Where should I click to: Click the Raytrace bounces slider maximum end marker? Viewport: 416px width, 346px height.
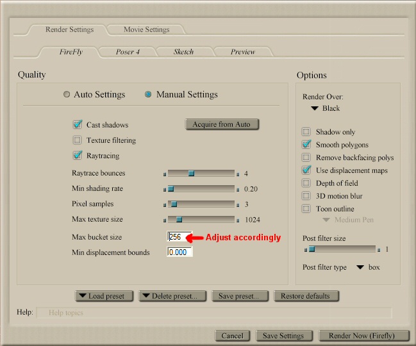click(x=238, y=174)
